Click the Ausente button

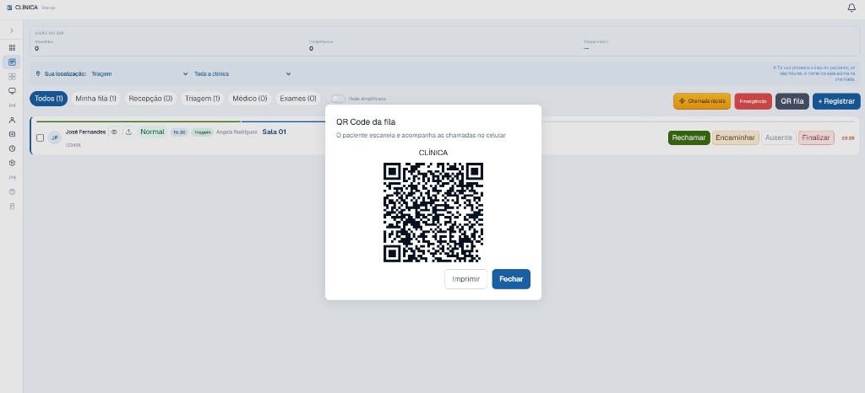(x=778, y=138)
